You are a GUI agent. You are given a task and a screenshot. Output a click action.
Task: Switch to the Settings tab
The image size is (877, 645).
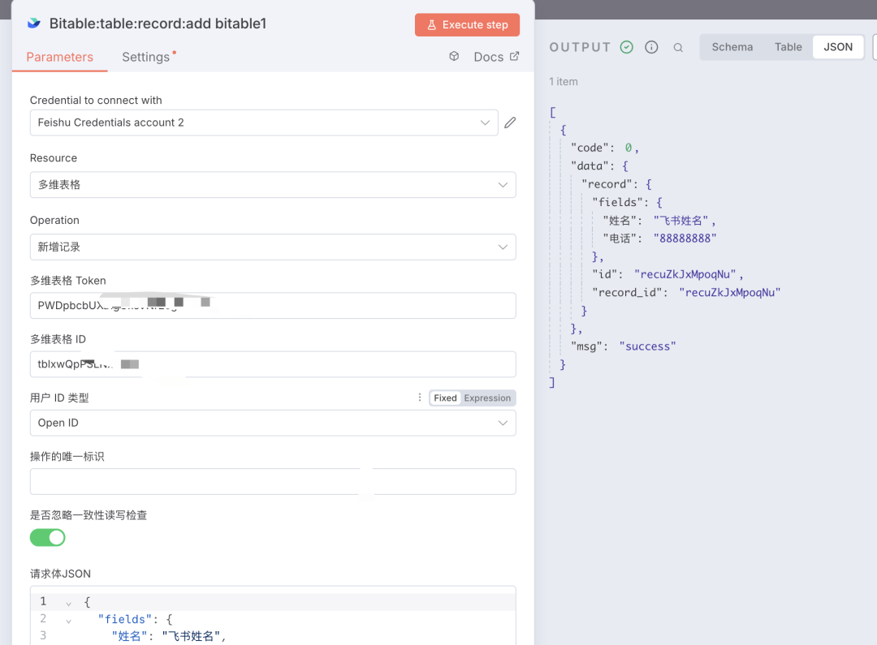click(146, 57)
